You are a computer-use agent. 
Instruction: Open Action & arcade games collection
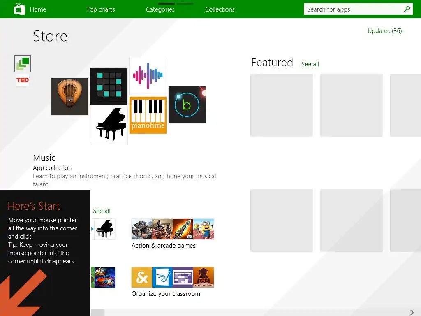pos(164,246)
